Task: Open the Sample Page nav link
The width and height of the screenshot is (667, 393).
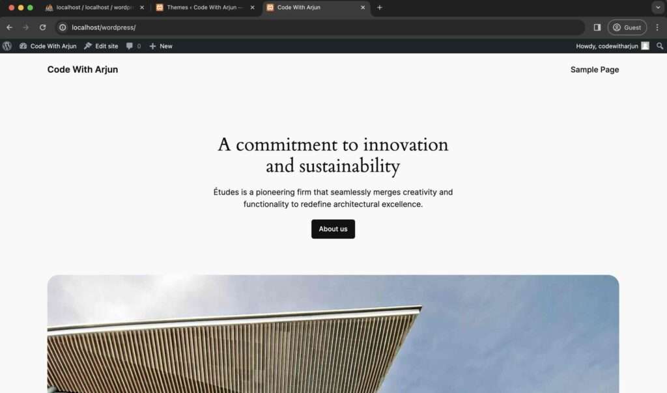Action: (x=594, y=70)
